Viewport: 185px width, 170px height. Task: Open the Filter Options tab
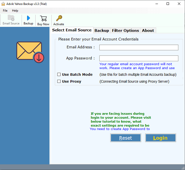125,30
